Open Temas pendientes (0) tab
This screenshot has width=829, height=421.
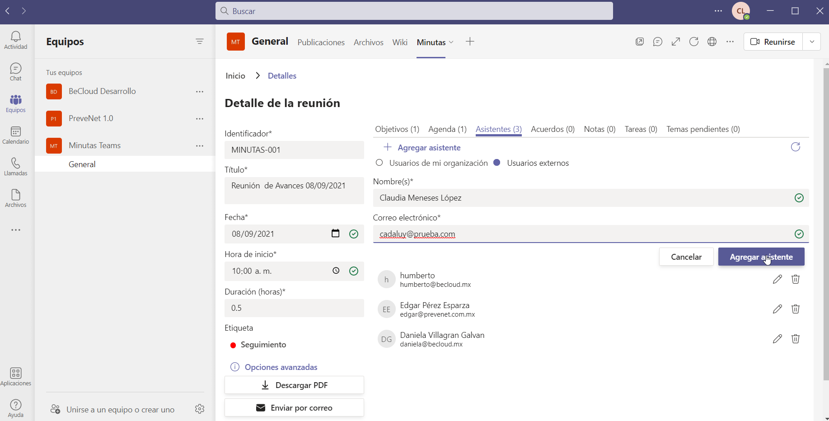[703, 129]
